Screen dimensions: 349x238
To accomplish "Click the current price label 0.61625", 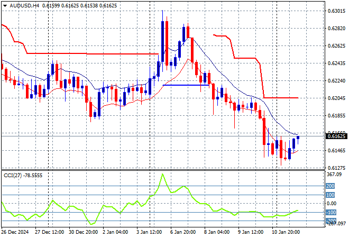I will click(336, 136).
